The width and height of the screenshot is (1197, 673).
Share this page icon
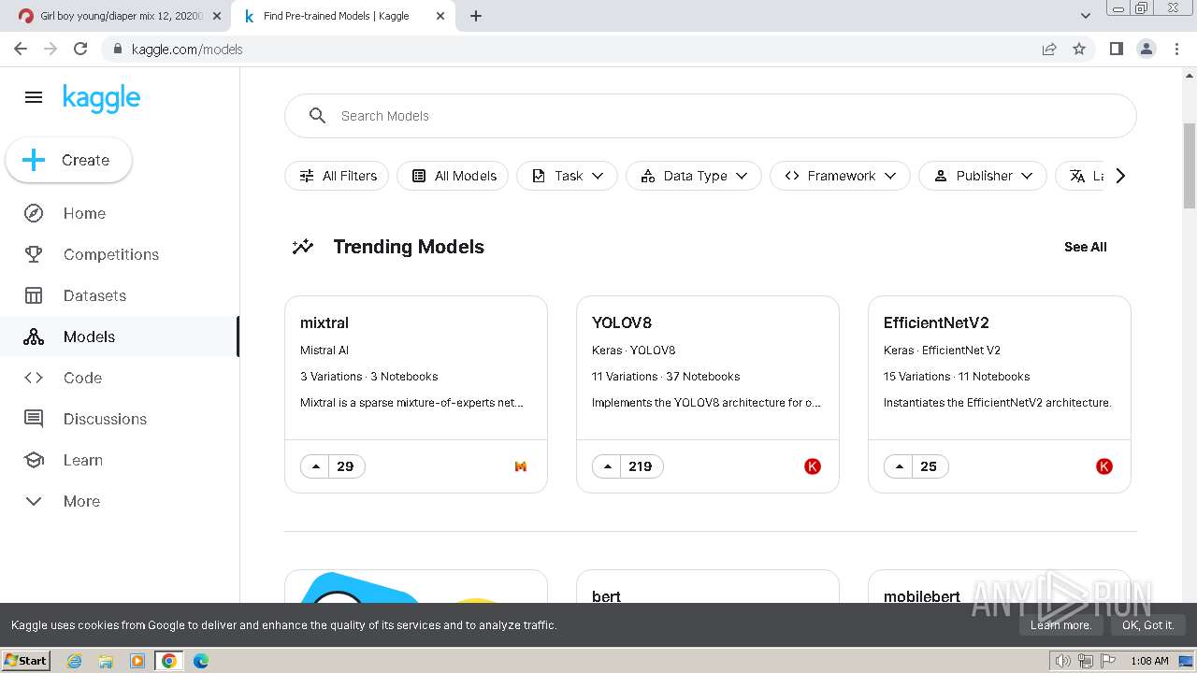click(1049, 49)
